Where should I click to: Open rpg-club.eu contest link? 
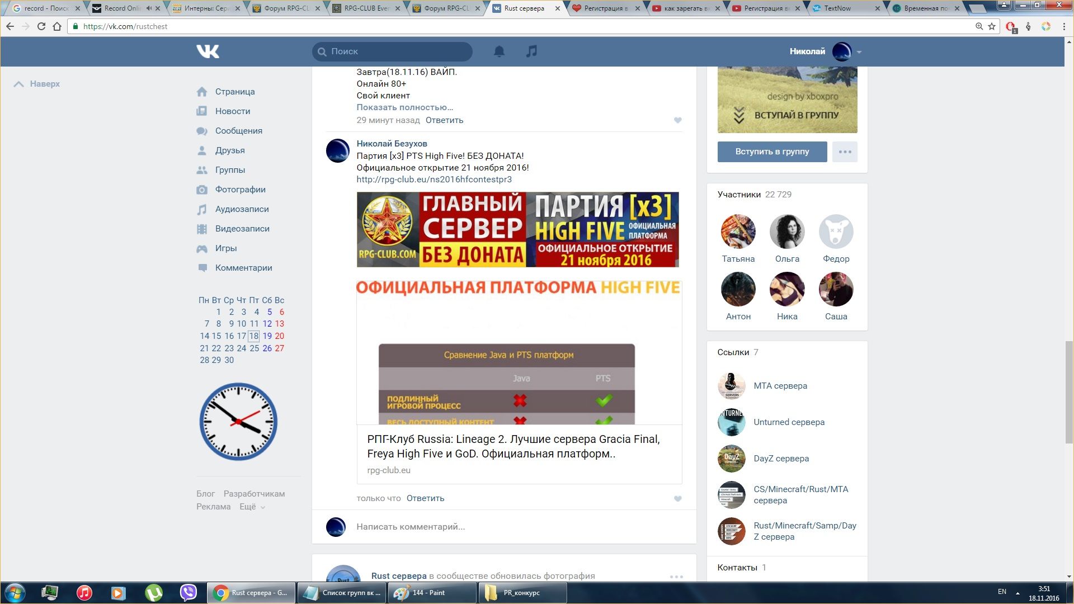[x=434, y=180]
